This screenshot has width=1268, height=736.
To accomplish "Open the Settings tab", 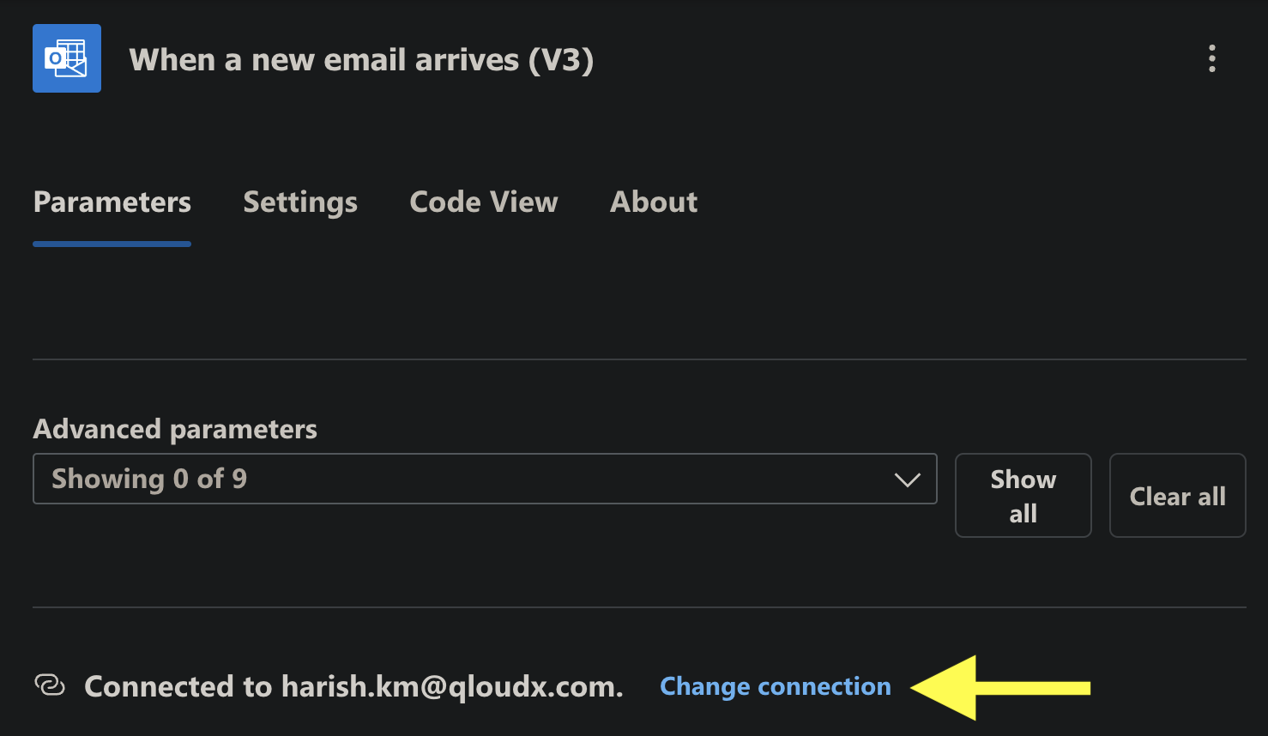I will [x=300, y=202].
